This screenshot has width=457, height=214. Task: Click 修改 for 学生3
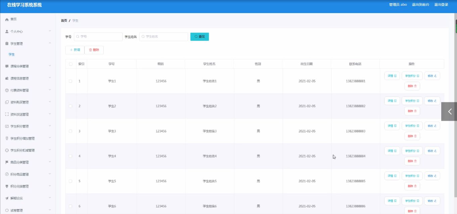pyautogui.click(x=432, y=126)
